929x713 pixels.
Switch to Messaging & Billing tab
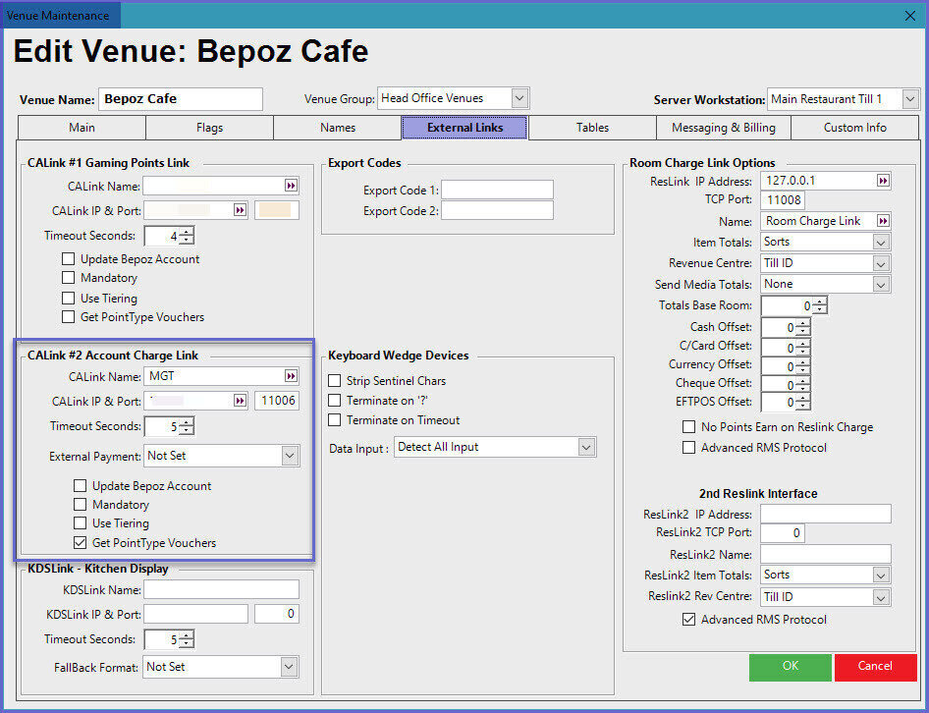[724, 128]
